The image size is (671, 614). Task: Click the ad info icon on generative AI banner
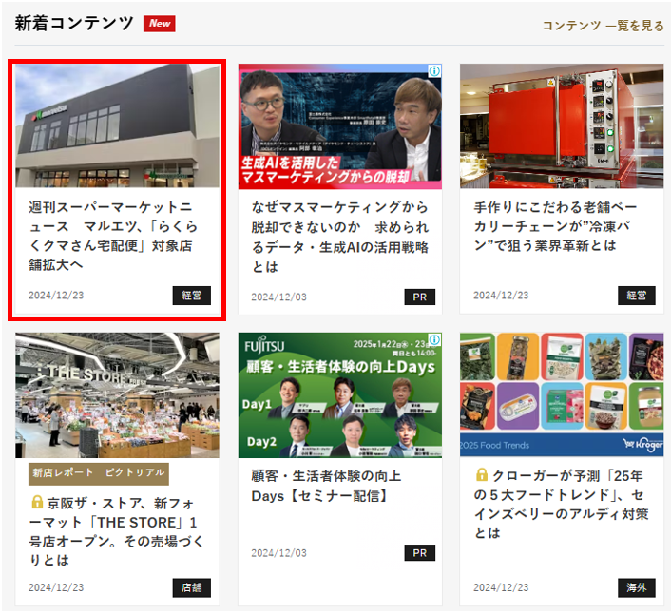[x=434, y=71]
